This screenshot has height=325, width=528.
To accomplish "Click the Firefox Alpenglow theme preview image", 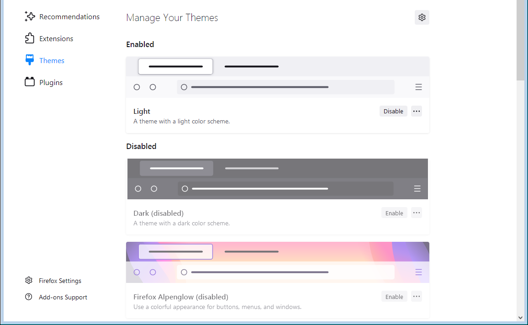I will click(x=277, y=262).
